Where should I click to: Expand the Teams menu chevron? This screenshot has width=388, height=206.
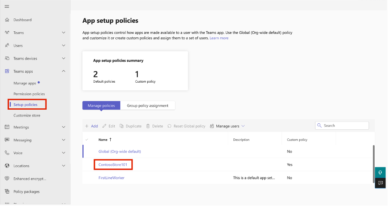pyautogui.click(x=64, y=33)
